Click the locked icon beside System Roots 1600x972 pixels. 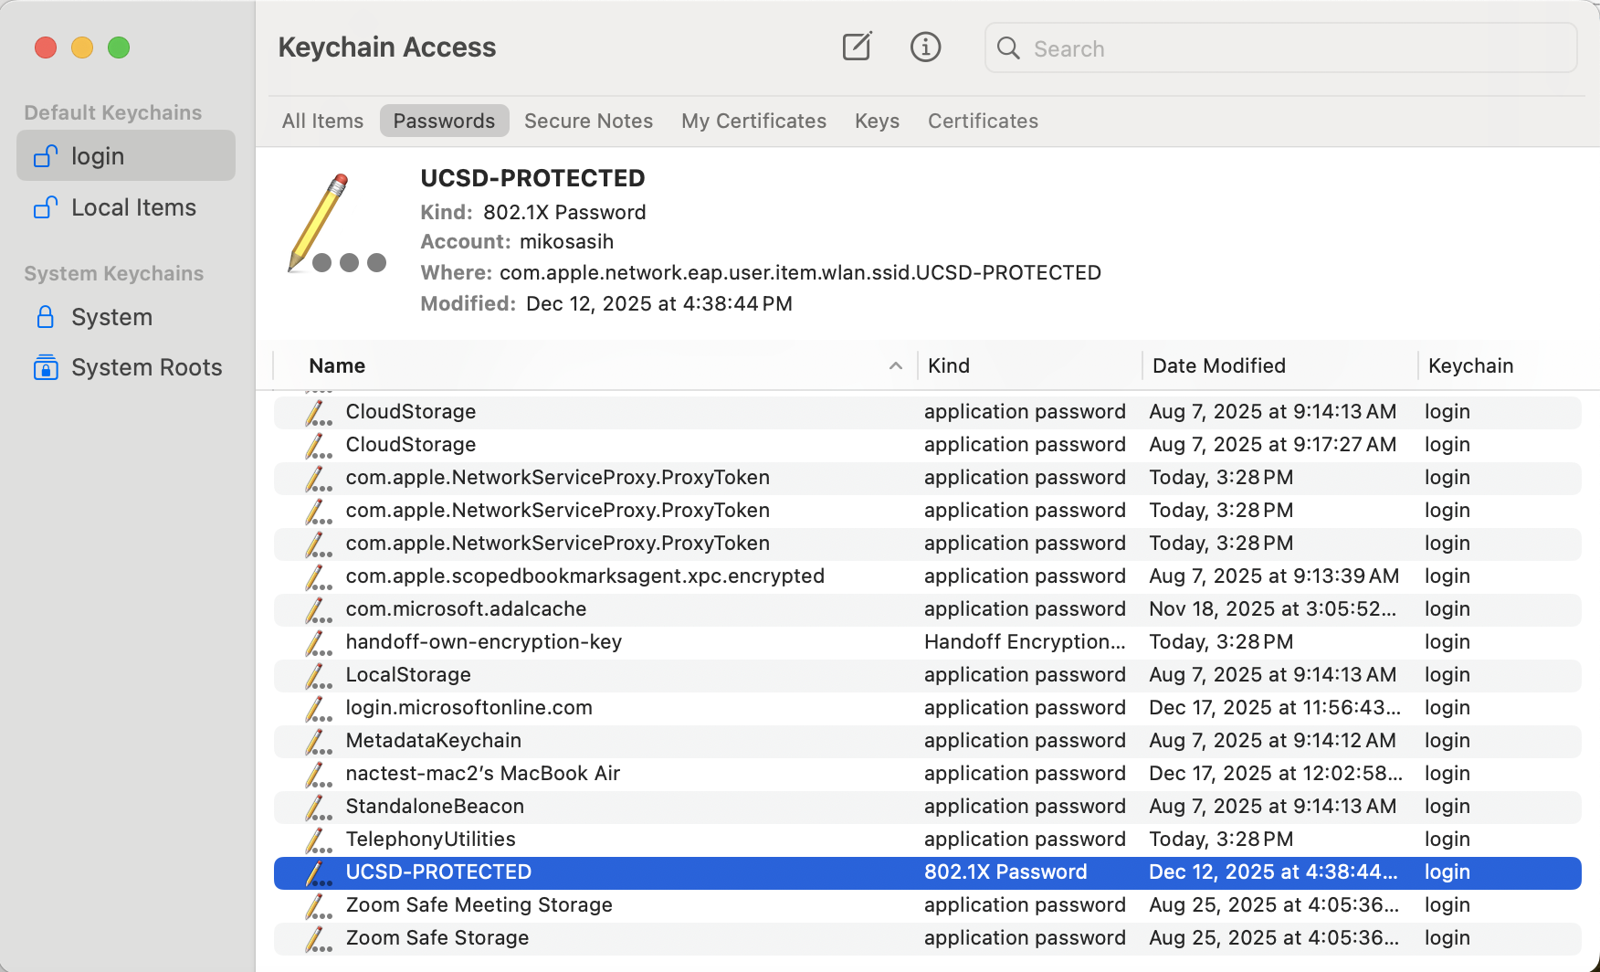pyautogui.click(x=45, y=366)
